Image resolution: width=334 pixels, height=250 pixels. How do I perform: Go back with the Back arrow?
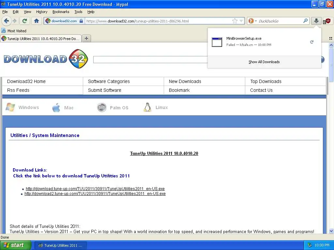pos(7,21)
